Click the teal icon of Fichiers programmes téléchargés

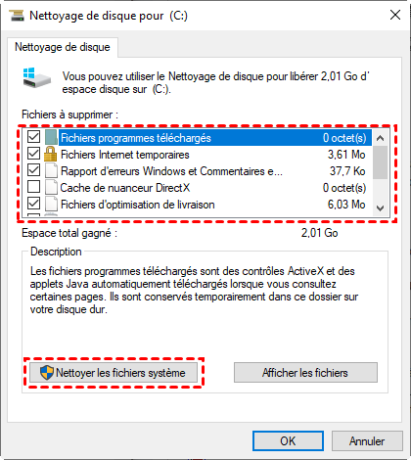[x=51, y=137]
